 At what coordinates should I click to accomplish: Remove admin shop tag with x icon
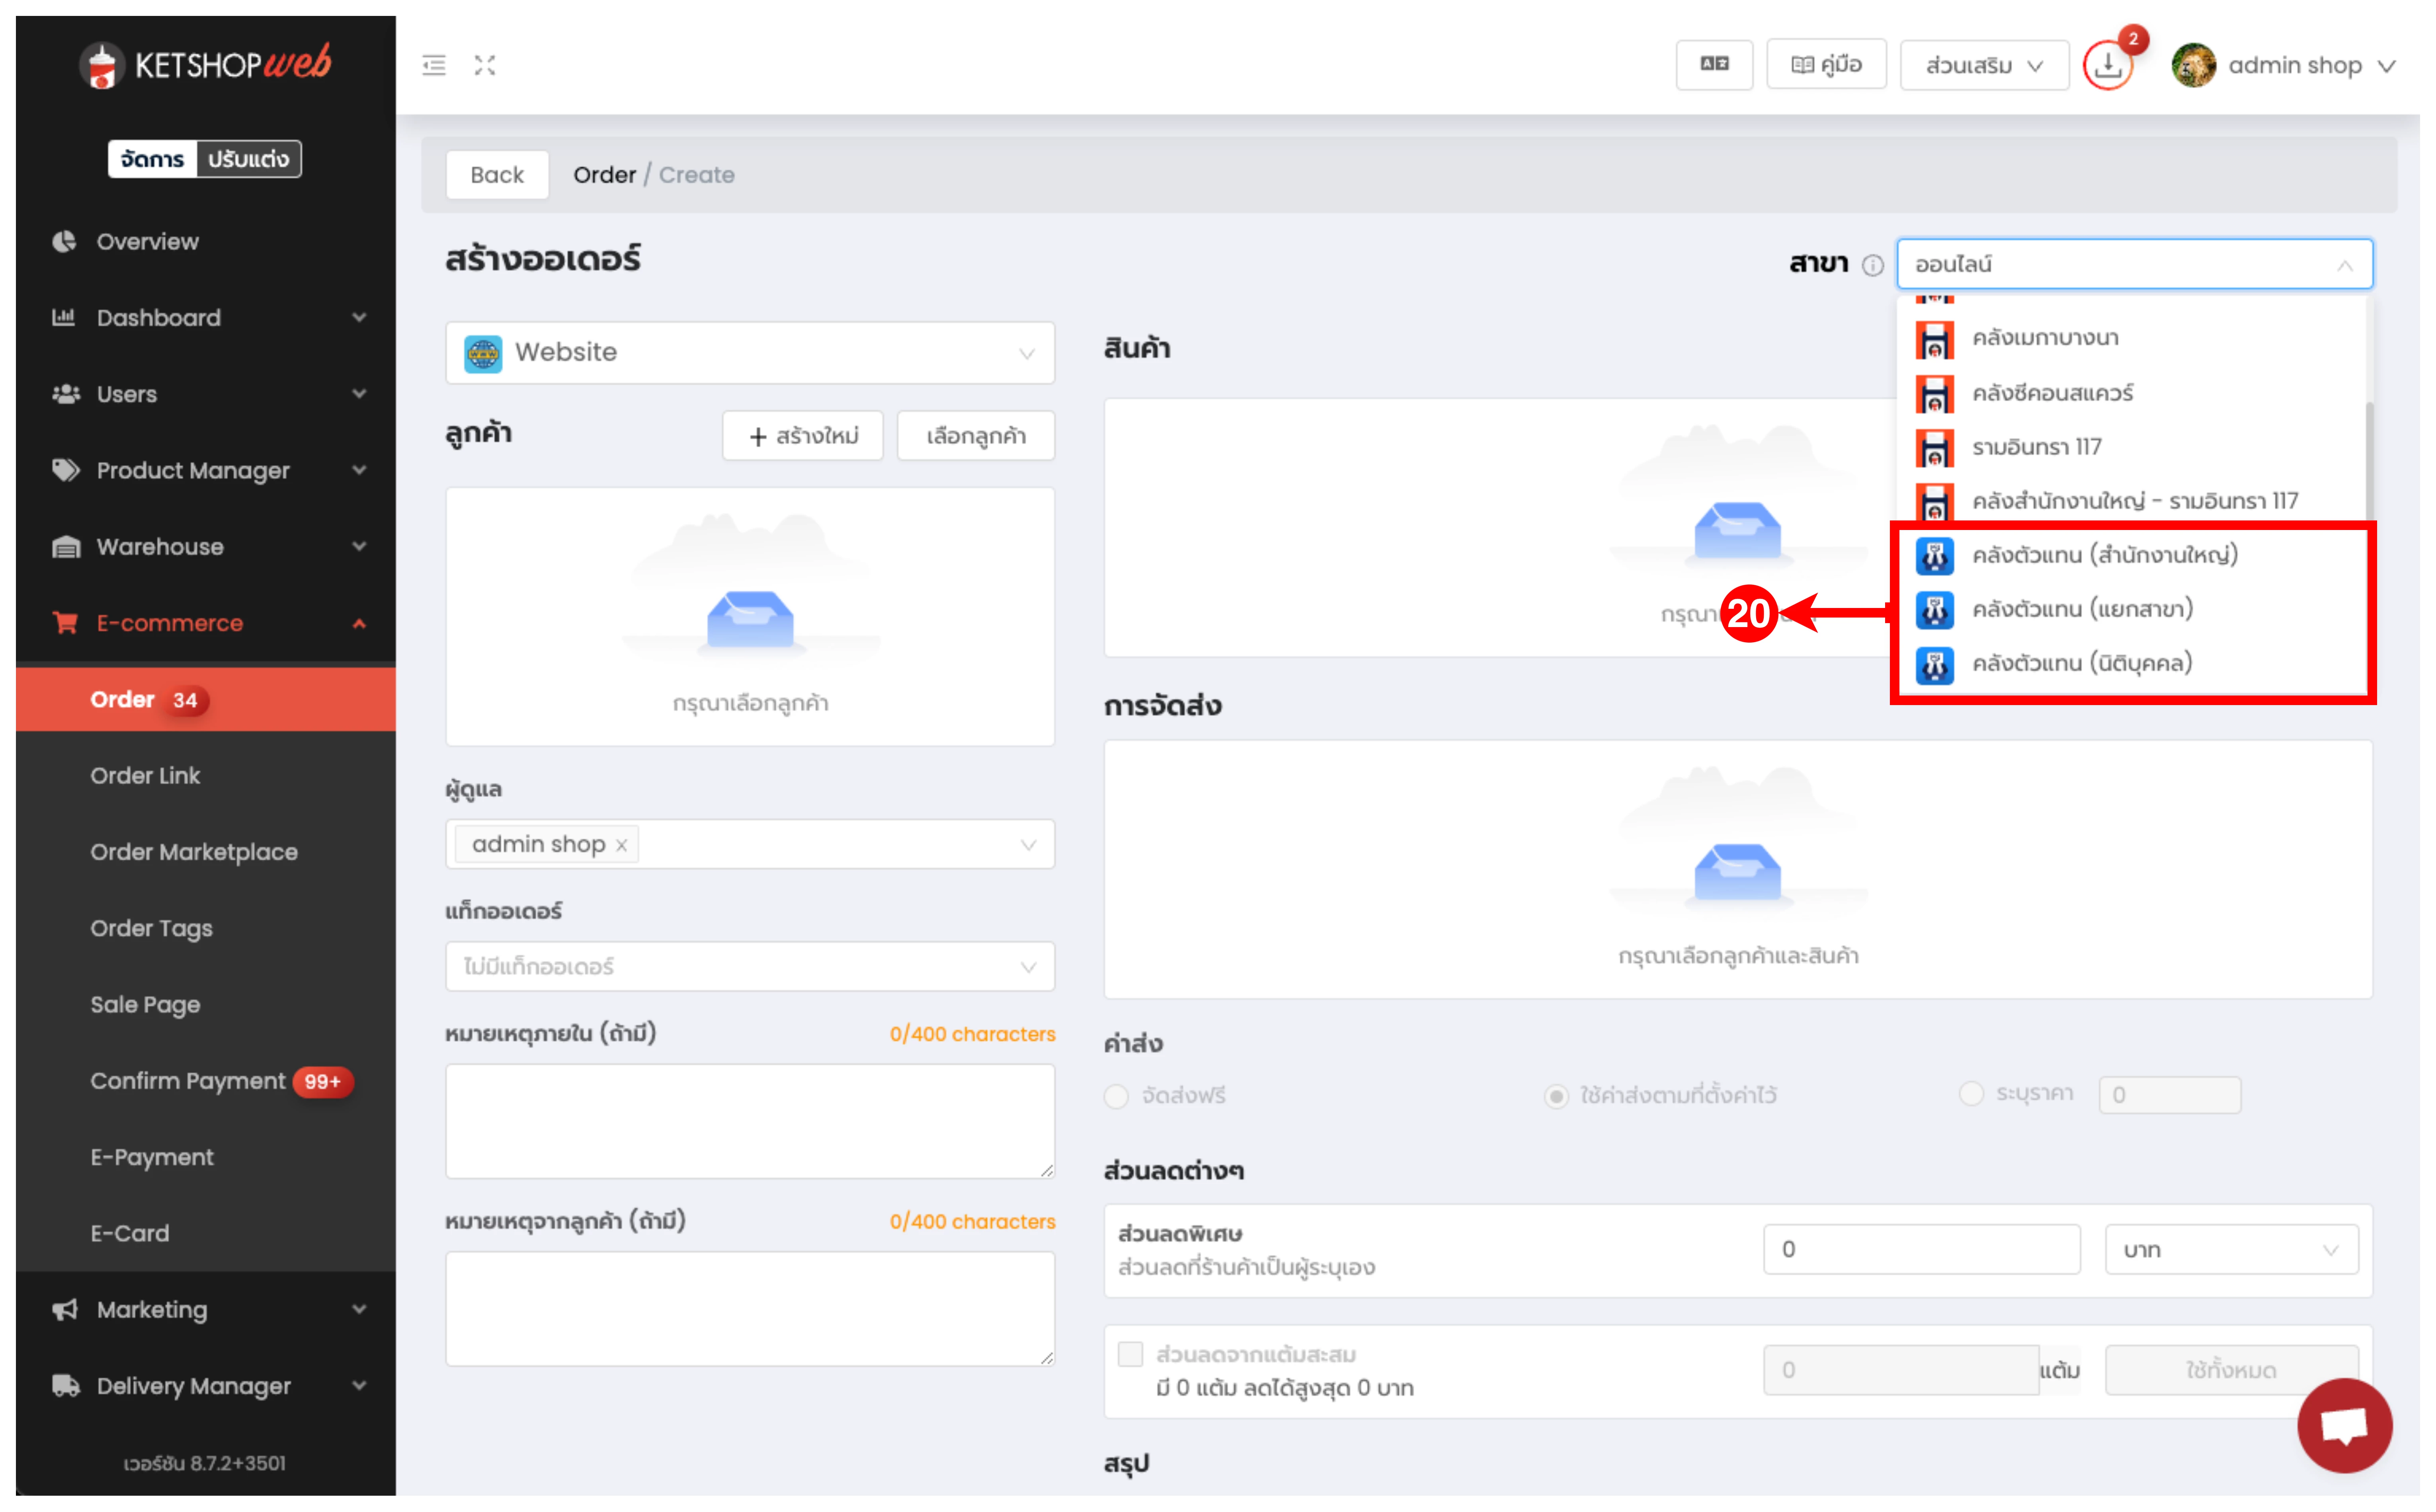coord(621,846)
